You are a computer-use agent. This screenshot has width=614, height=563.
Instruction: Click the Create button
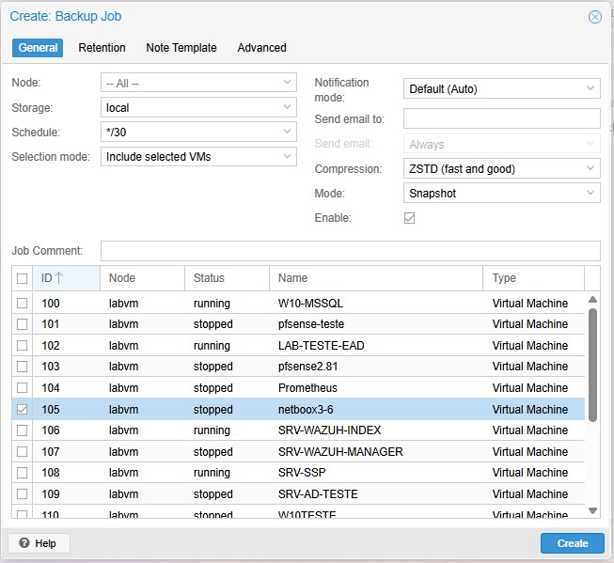coord(572,543)
